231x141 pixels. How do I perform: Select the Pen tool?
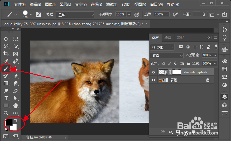(x=15, y=91)
